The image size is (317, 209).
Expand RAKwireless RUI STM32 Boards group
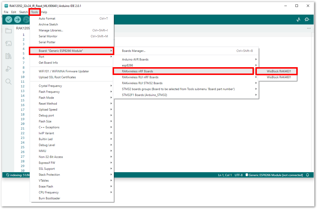pyautogui.click(x=186, y=83)
